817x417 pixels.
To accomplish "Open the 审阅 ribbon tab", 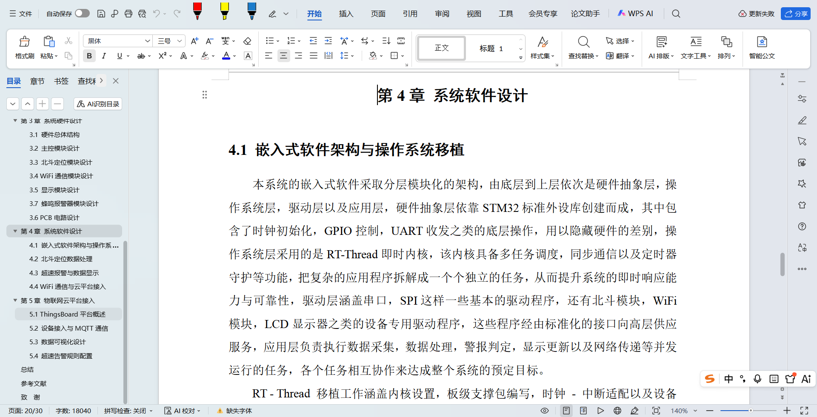I will [x=442, y=14].
